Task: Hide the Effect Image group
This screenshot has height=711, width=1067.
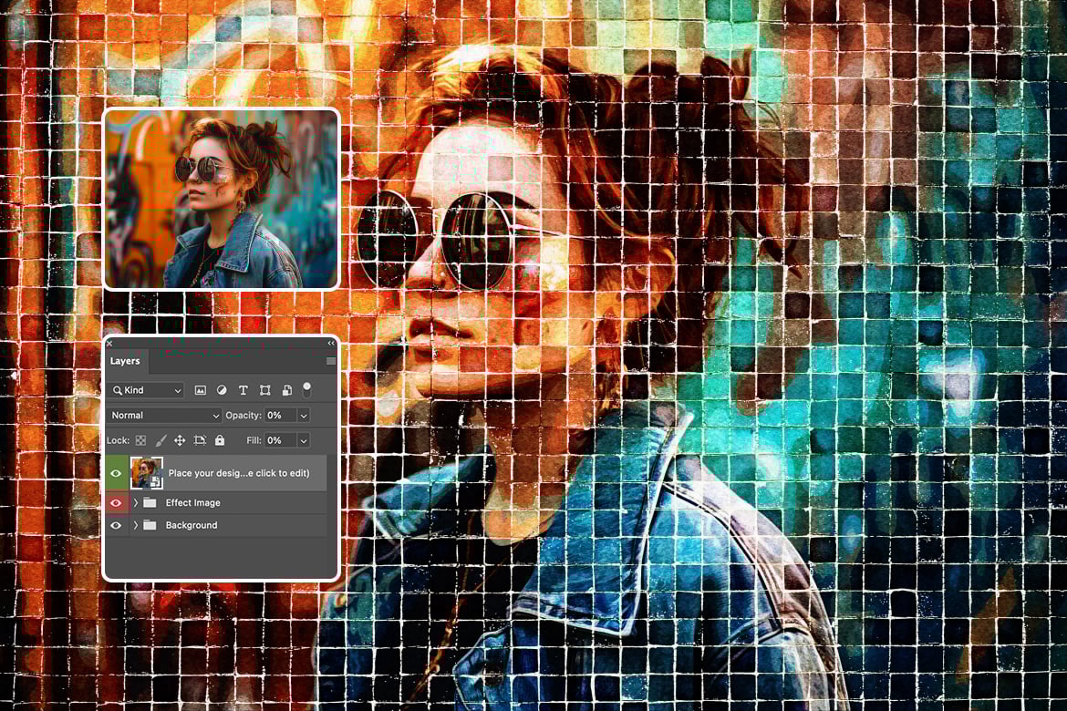Action: point(116,503)
